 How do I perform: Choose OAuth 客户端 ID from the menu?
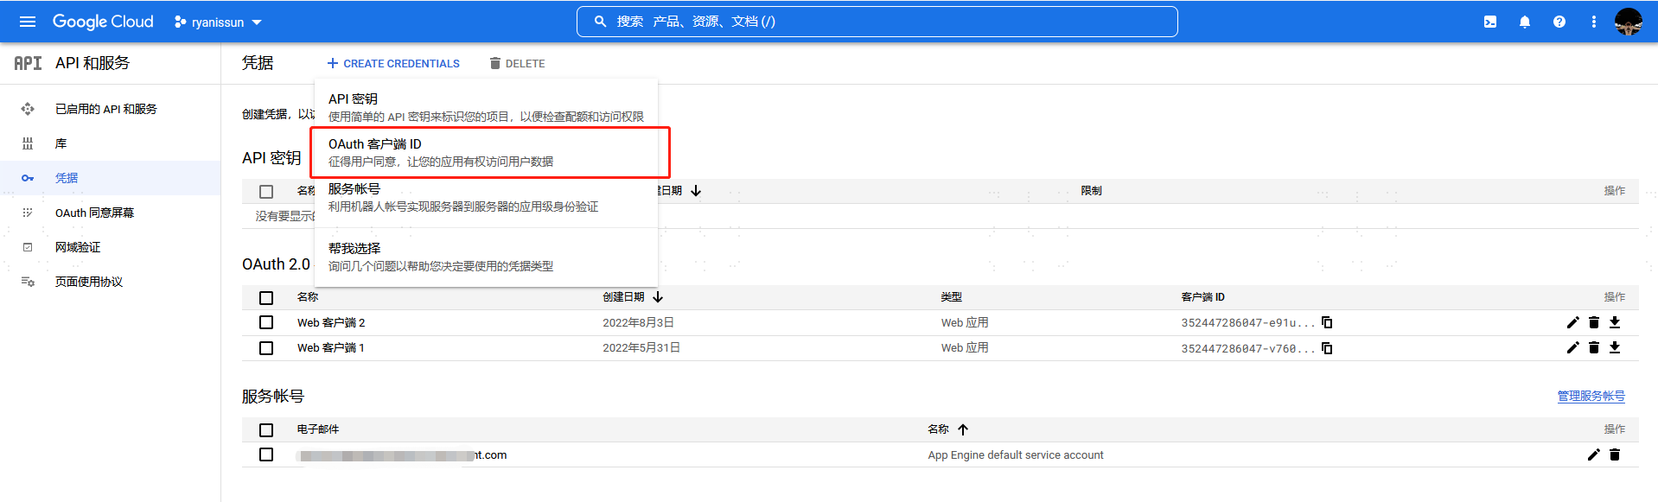point(486,152)
